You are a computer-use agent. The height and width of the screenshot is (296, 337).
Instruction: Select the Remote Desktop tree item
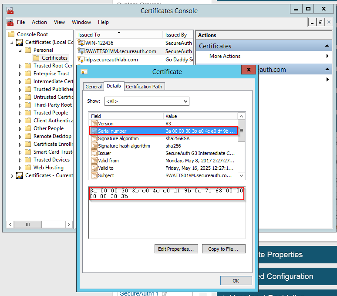(x=52, y=136)
